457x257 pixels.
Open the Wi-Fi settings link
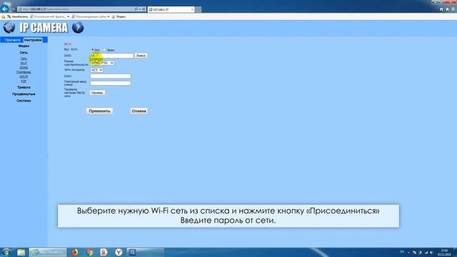point(24,63)
